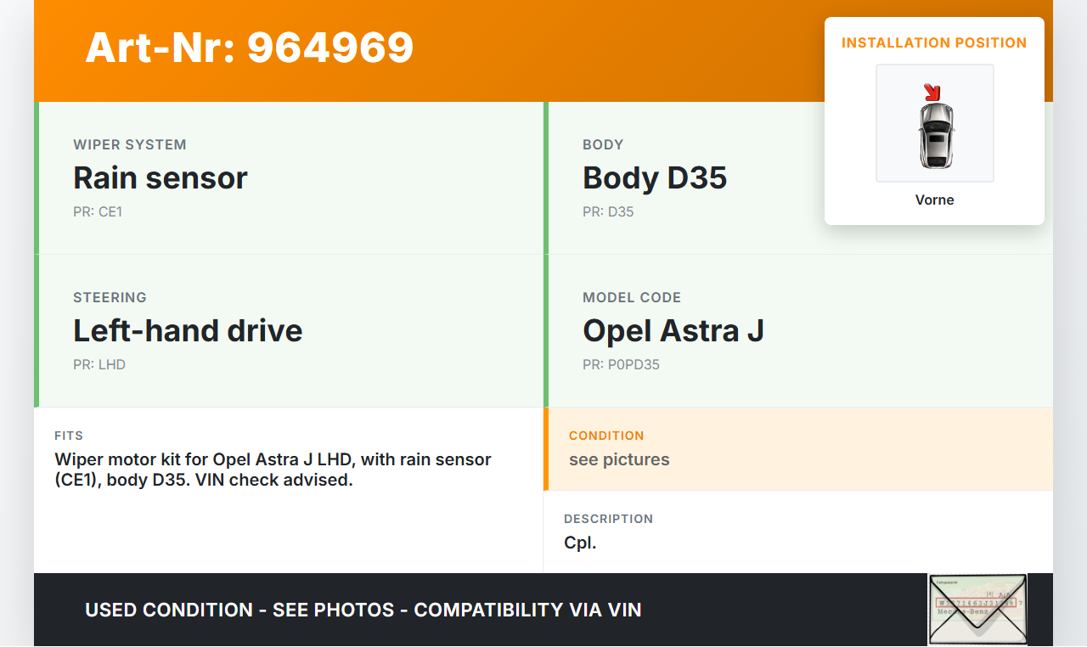Select the Rain sensor value
This screenshot has width=1087, height=647.
pyautogui.click(x=161, y=177)
